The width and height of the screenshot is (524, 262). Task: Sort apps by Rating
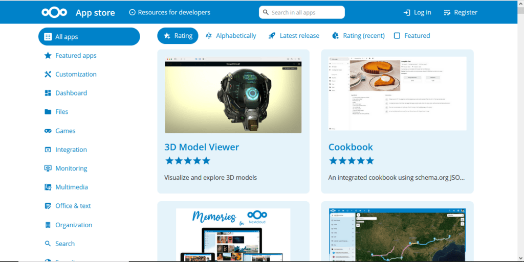click(178, 36)
